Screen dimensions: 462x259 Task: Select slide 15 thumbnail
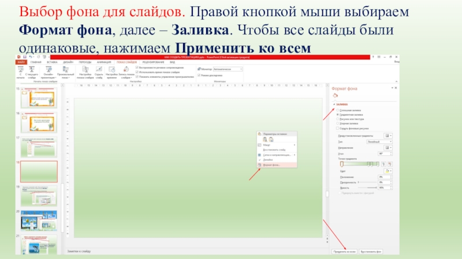(39, 98)
